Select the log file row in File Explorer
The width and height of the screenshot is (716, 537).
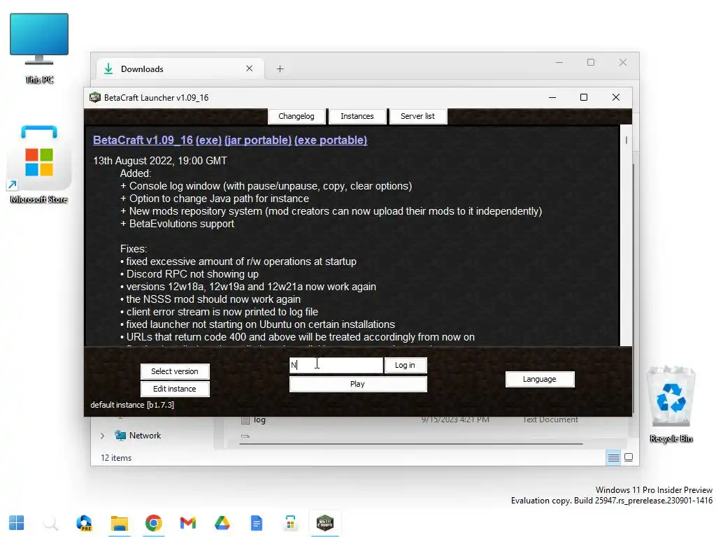411,420
